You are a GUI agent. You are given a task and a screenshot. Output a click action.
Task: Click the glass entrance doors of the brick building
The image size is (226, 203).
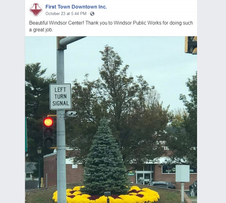(144, 178)
